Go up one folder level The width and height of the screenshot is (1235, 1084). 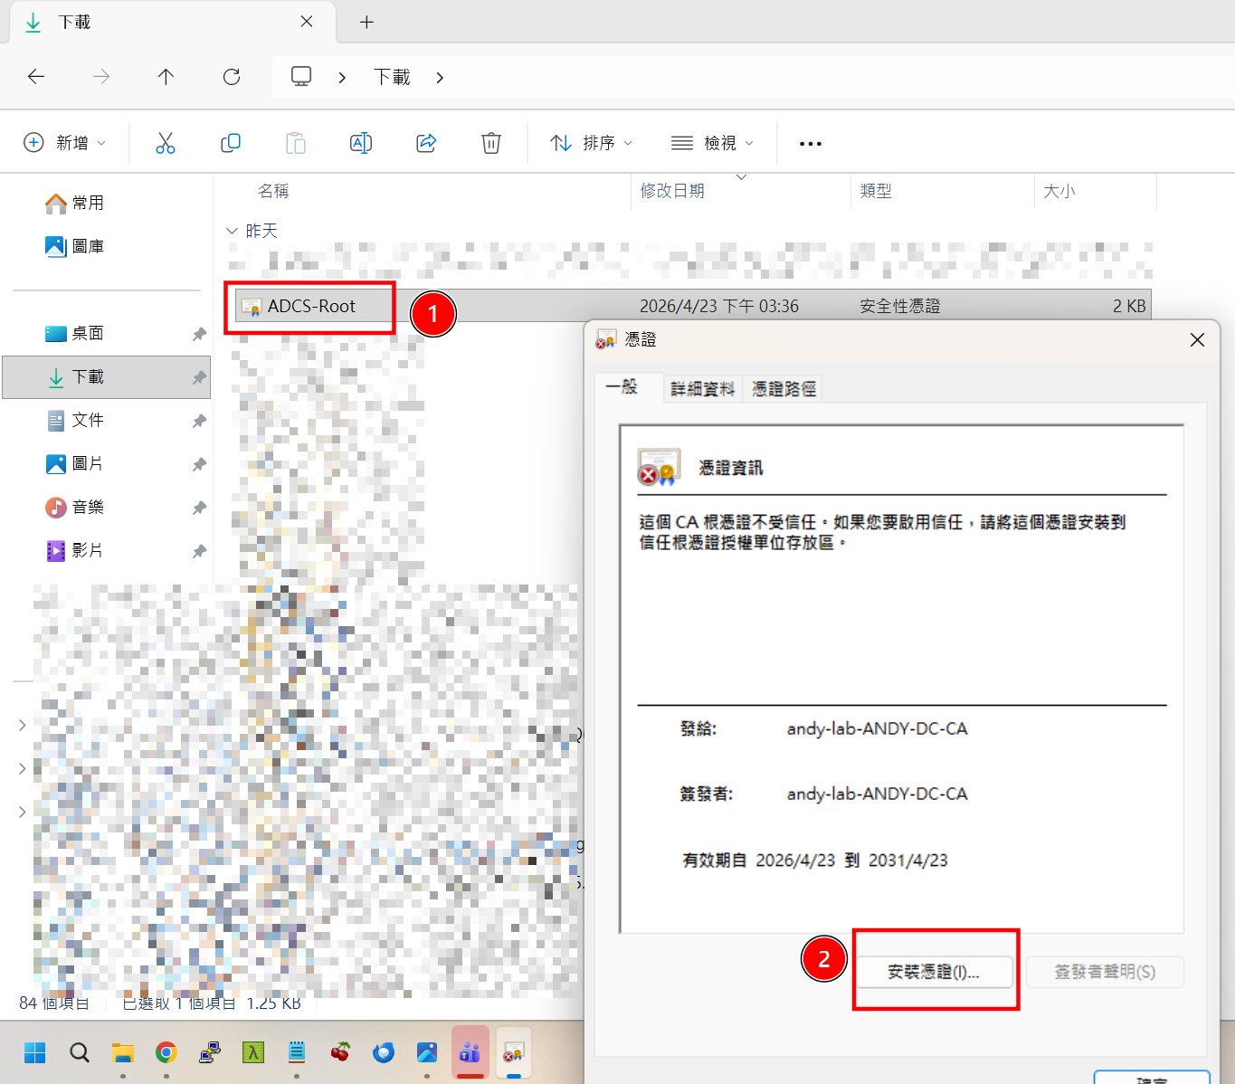(x=166, y=77)
